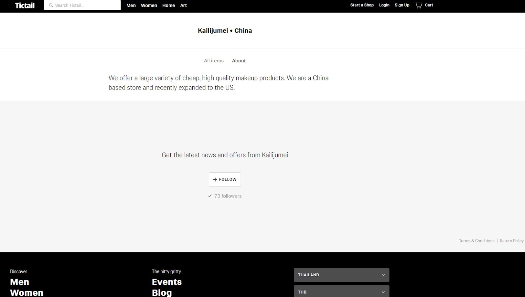Open Terms & Conditions link
The width and height of the screenshot is (525, 297).
click(x=476, y=241)
